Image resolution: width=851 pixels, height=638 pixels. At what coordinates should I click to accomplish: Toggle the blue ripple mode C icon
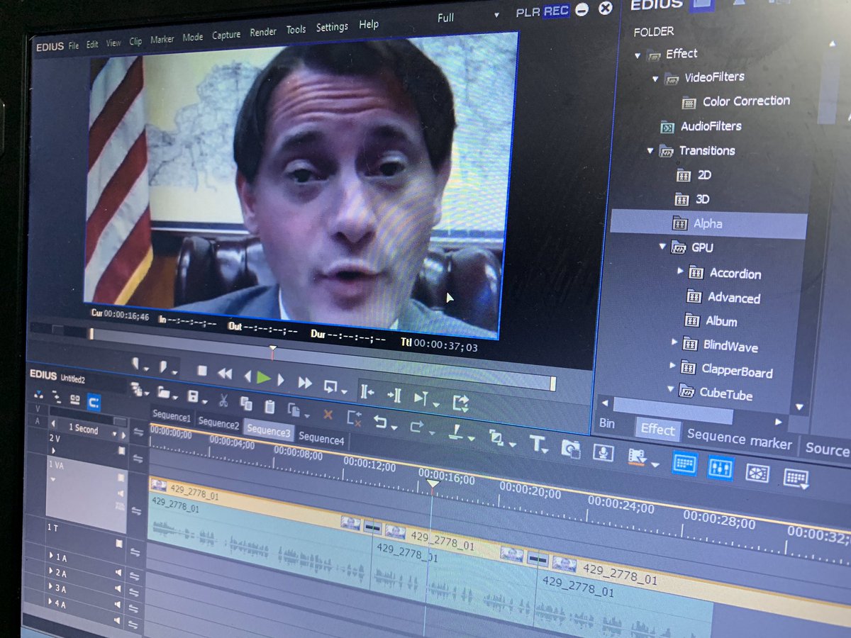93,403
